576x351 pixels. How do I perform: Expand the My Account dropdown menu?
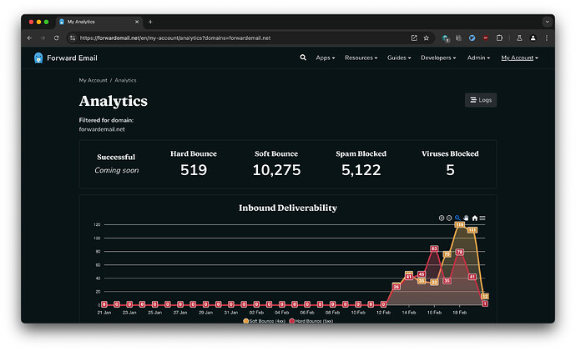[519, 58]
